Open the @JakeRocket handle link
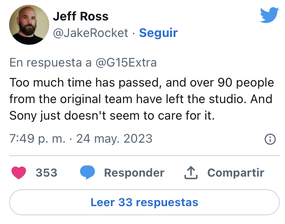The image size is (285, 224). [x=91, y=33]
